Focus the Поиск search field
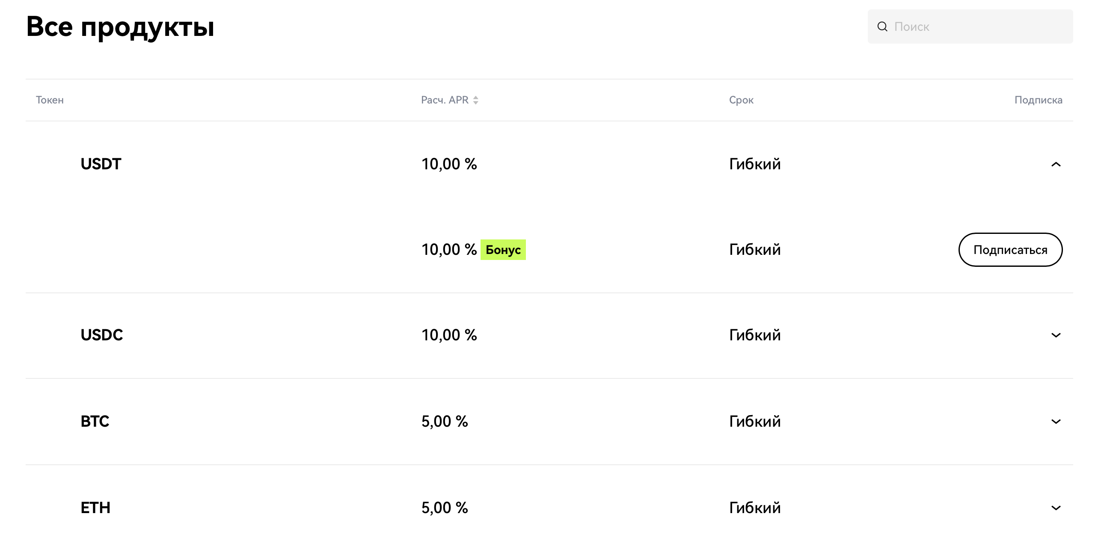Image resolution: width=1110 pixels, height=549 pixels. coord(970,27)
